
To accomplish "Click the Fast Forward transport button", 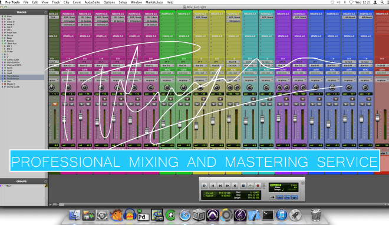I will 228,186.
